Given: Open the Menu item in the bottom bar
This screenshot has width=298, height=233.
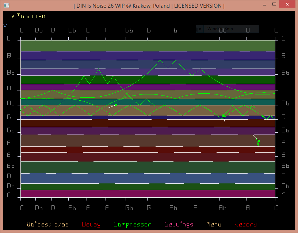Looking at the screenshot, I should coord(214,225).
